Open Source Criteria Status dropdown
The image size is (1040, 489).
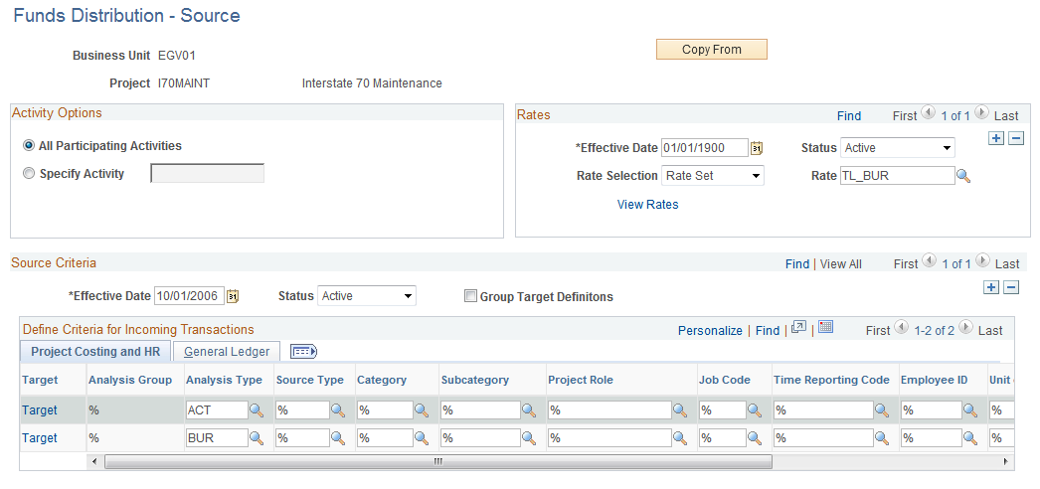[x=367, y=295]
